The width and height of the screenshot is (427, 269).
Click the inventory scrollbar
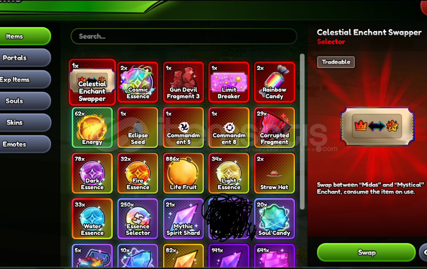(x=302, y=132)
